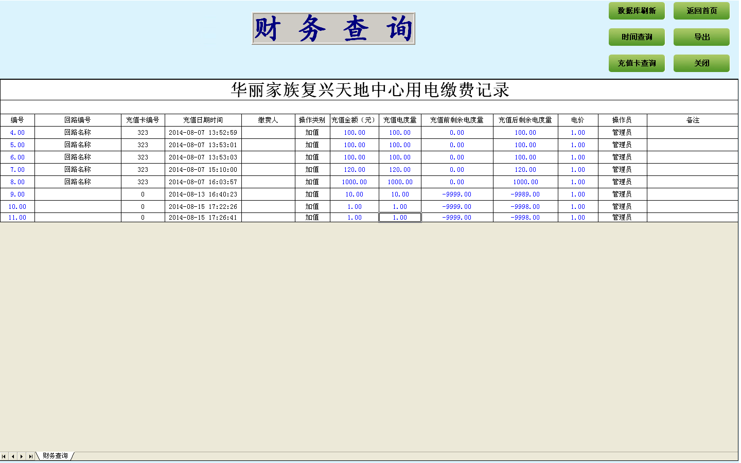
Task: Select the 1000.00 recharge amount in row 8.00
Action: click(355, 182)
